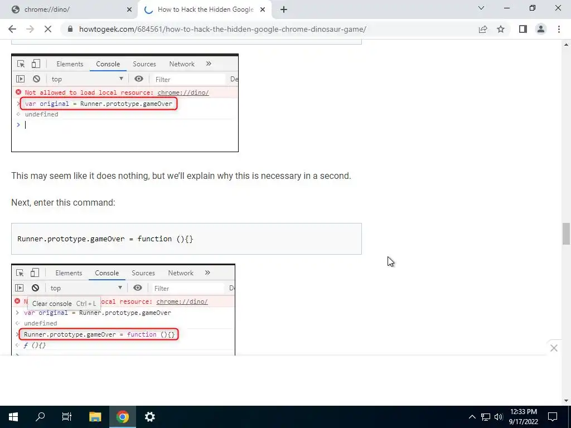Open the Chrome side panel
Screen dimensions: 571x428
click(523, 29)
